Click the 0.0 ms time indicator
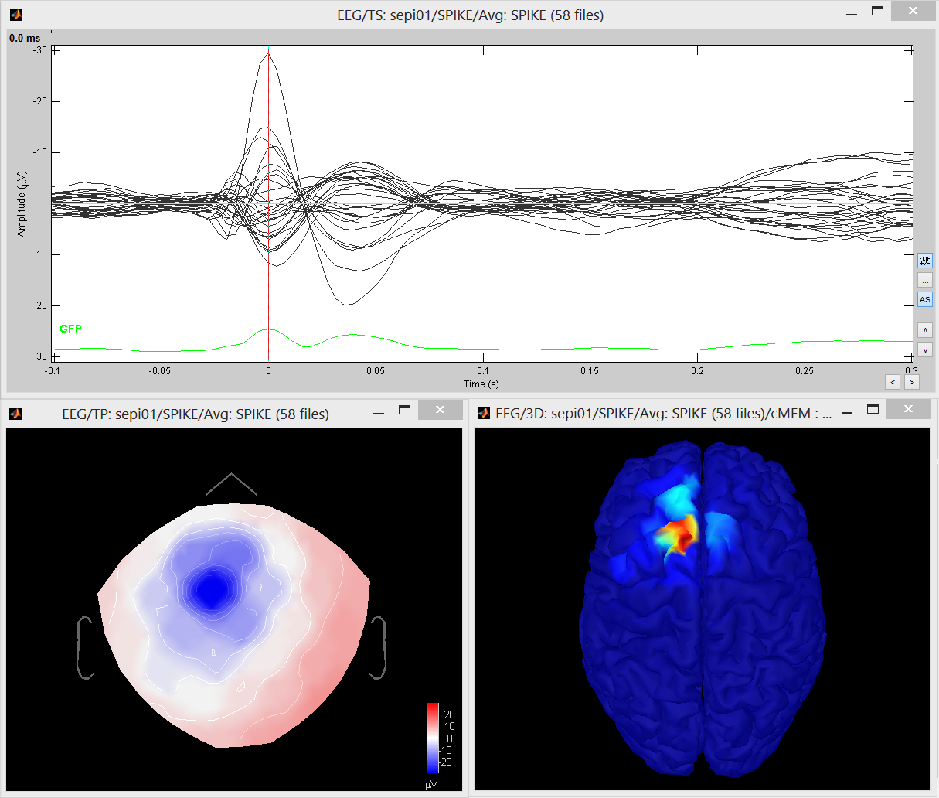The width and height of the screenshot is (939, 798). [25, 38]
